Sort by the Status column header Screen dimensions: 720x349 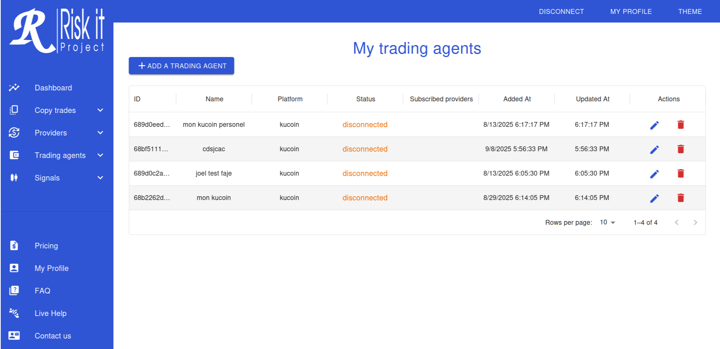click(365, 99)
